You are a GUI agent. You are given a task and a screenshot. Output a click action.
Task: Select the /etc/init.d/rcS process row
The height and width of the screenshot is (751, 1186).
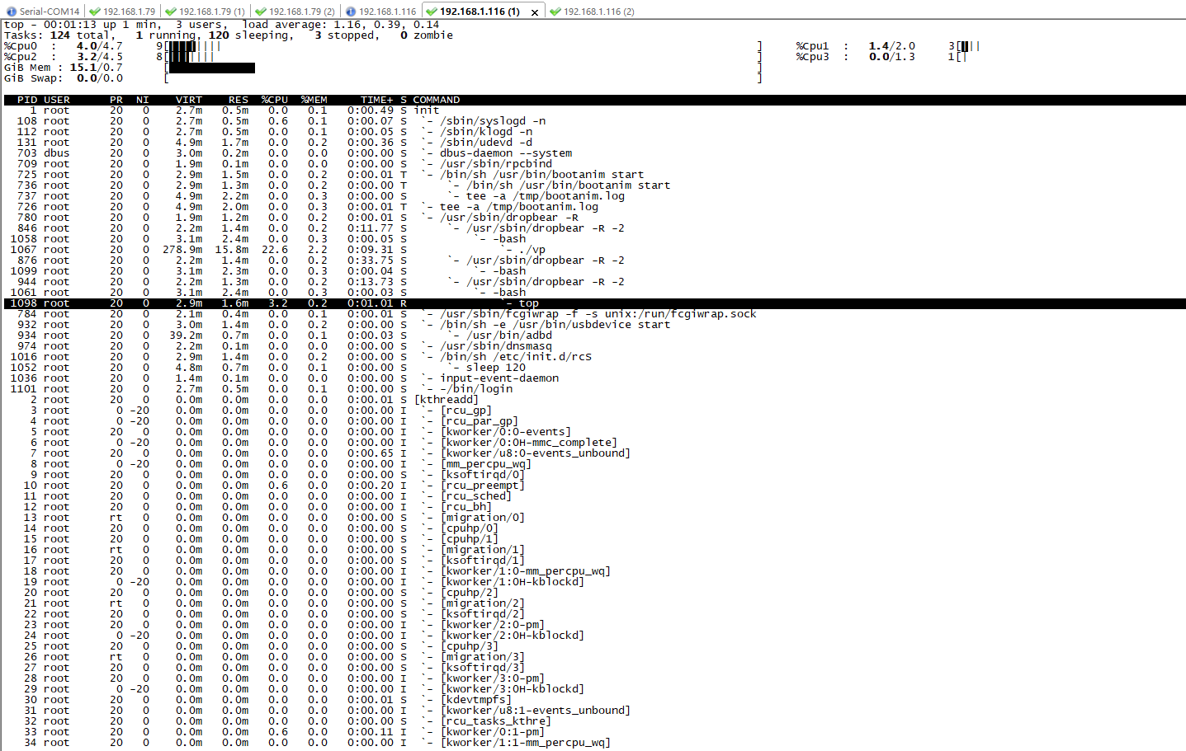point(594,357)
